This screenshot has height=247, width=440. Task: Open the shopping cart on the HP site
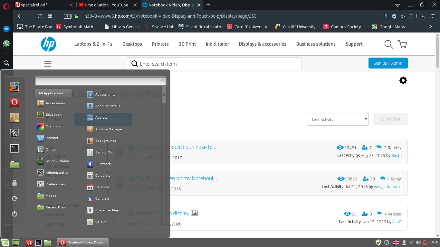[x=402, y=44]
